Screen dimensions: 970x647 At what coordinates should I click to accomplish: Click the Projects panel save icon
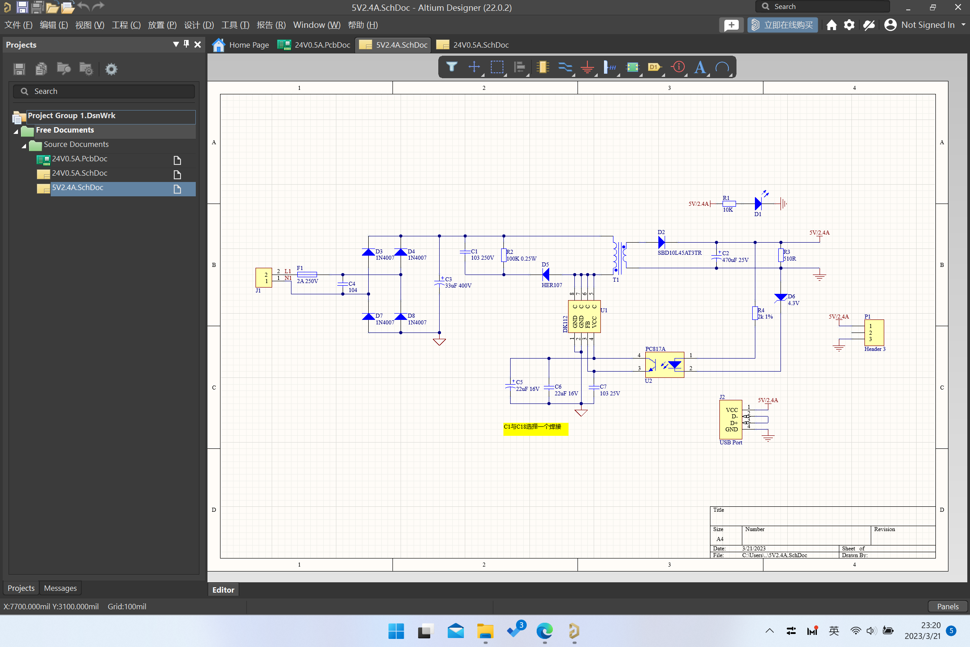click(19, 69)
